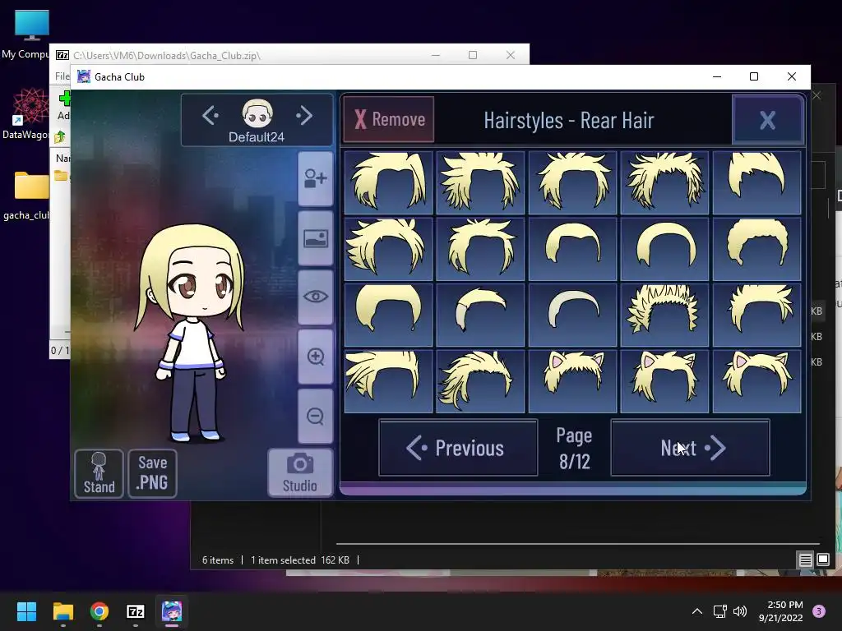Viewport: 842px width, 631px height.
Task: Open the background image icon
Action: [315, 238]
